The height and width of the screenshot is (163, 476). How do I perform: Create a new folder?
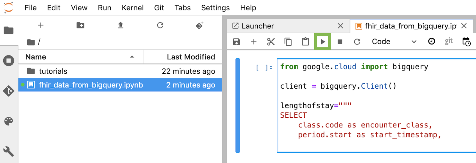click(80, 25)
